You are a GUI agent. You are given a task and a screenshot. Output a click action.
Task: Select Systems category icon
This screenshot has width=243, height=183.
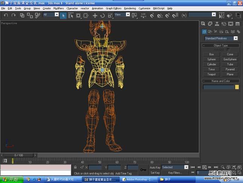(x=238, y=32)
